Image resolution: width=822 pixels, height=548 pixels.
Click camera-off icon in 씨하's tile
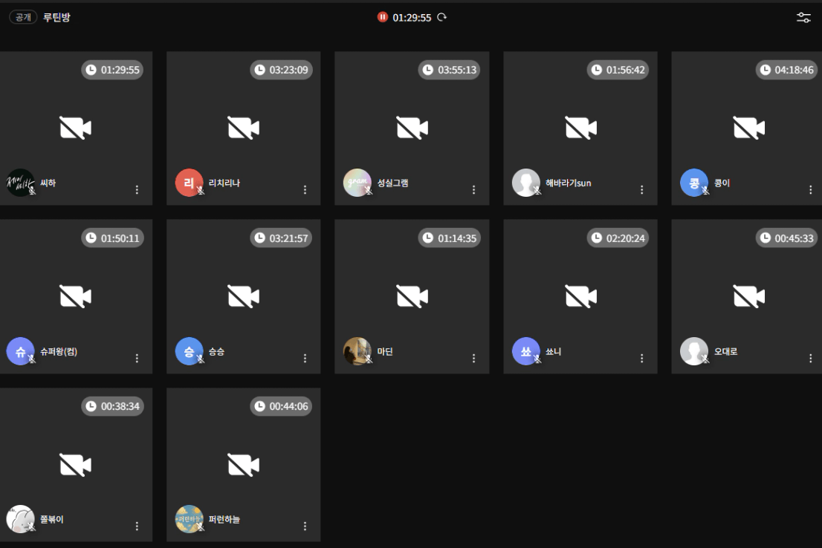tap(76, 128)
